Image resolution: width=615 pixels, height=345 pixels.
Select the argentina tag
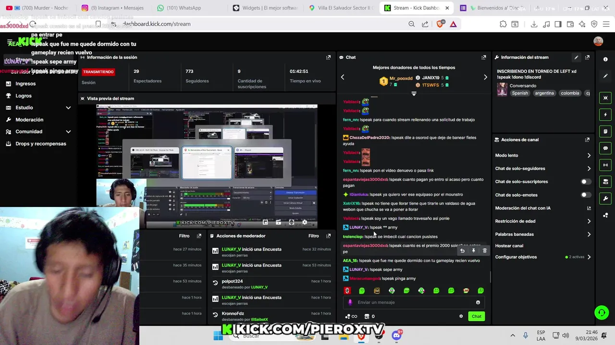(x=544, y=93)
